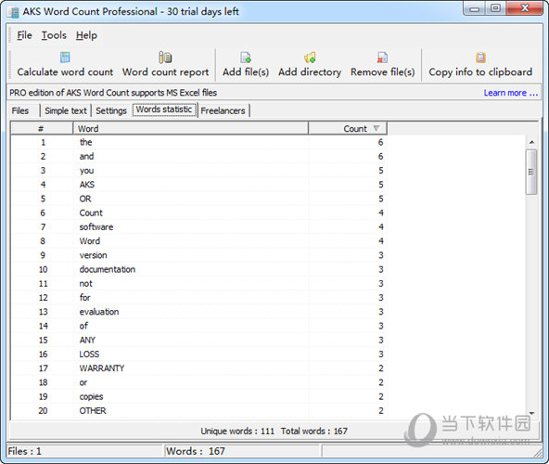Image resolution: width=549 pixels, height=464 pixels.
Task: Click the Remove file(s) icon
Action: tap(382, 58)
